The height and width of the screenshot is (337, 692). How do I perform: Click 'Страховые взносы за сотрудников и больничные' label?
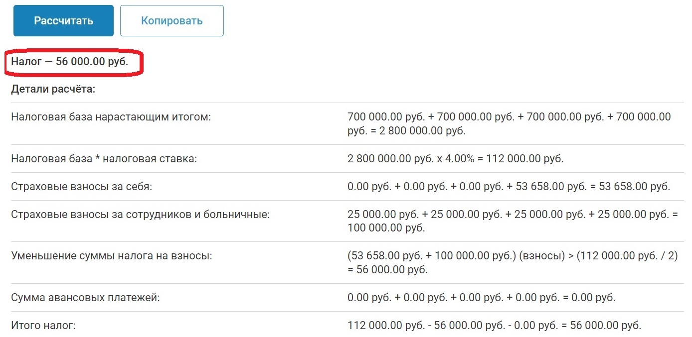click(140, 215)
